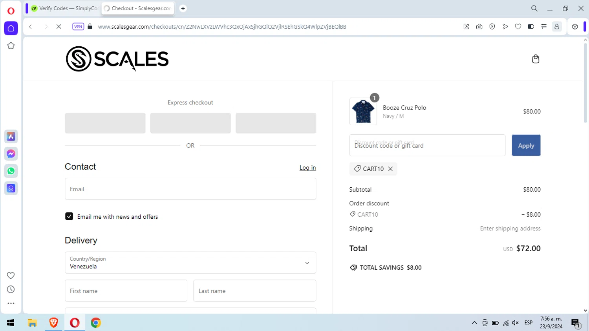Switch to Verify Codes SimplyCodes tab
This screenshot has height=331, width=589.
[65, 8]
